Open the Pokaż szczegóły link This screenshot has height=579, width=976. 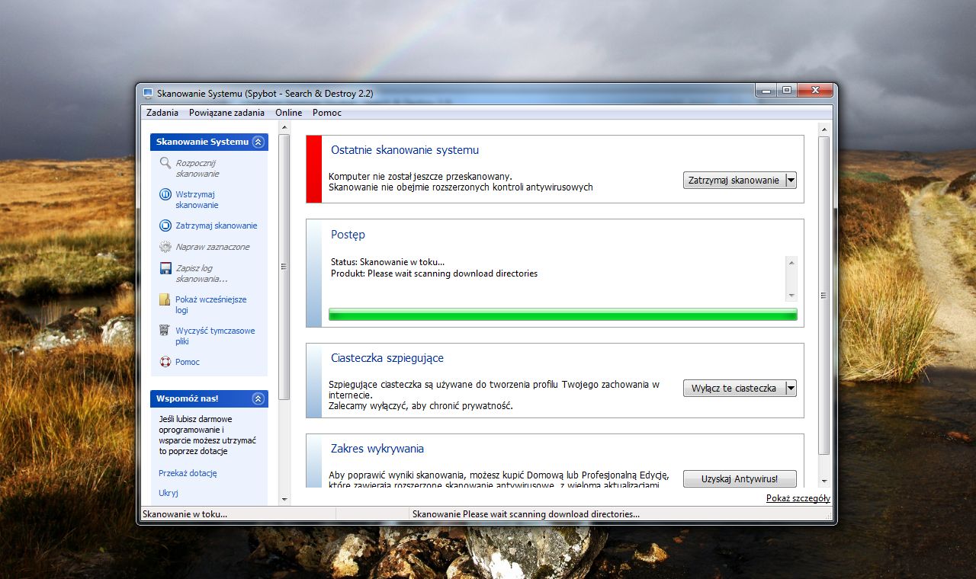pyautogui.click(x=798, y=498)
